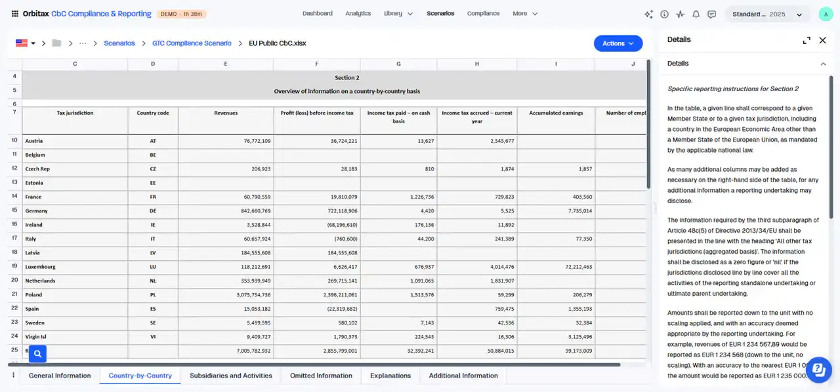The image size is (840, 392).
Task: Open the support chat bubble widget
Action: [x=818, y=369]
